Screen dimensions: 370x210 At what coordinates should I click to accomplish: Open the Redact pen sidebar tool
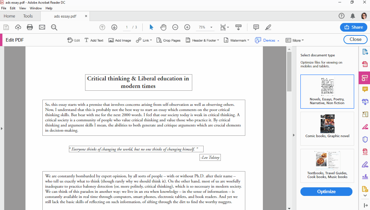(365, 127)
